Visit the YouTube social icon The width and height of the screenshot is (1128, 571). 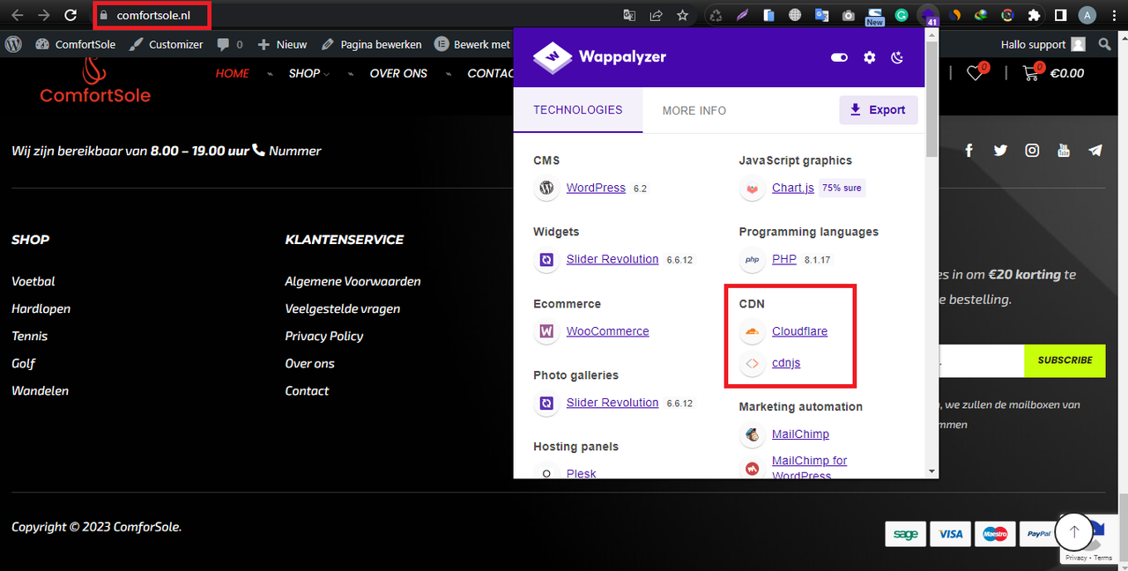tap(1064, 151)
